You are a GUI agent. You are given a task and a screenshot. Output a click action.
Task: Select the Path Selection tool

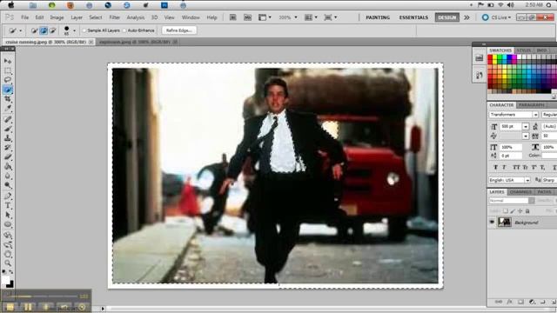click(8, 215)
